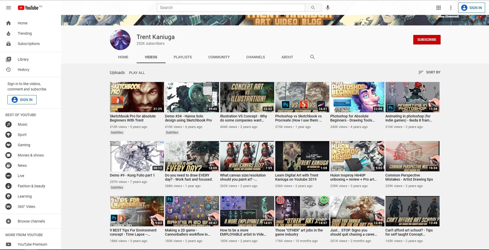Image resolution: width=489 pixels, height=250 pixels.
Task: Focus the Search input field
Action: click(x=231, y=8)
